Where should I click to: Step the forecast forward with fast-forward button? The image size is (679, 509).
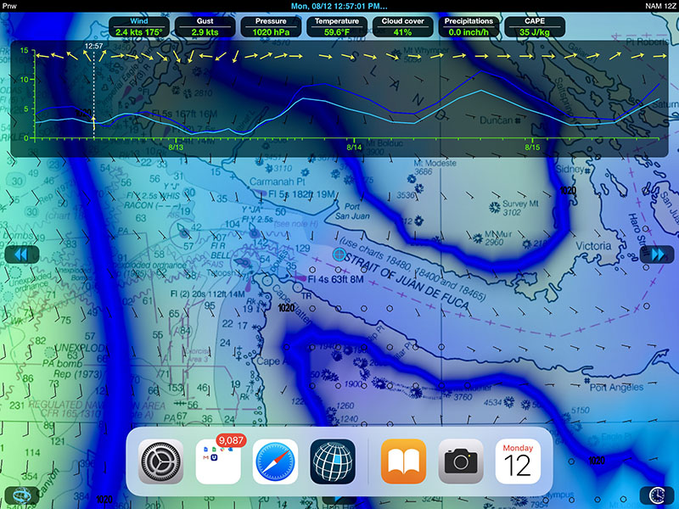(x=656, y=255)
